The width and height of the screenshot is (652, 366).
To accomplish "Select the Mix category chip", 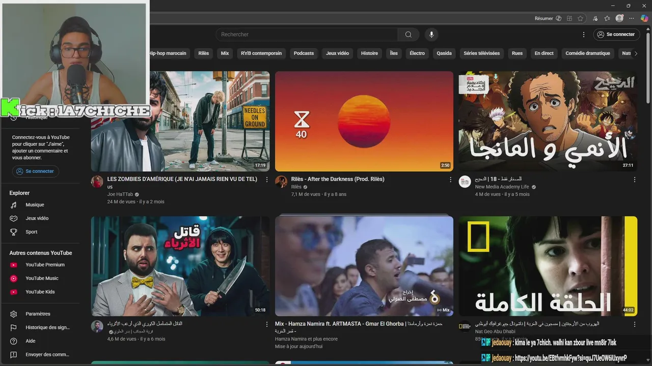I will tap(225, 53).
